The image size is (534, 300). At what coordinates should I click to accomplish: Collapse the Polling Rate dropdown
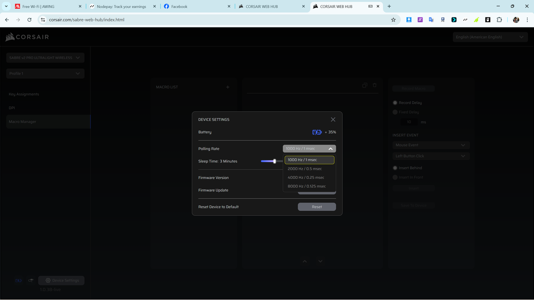(309, 149)
